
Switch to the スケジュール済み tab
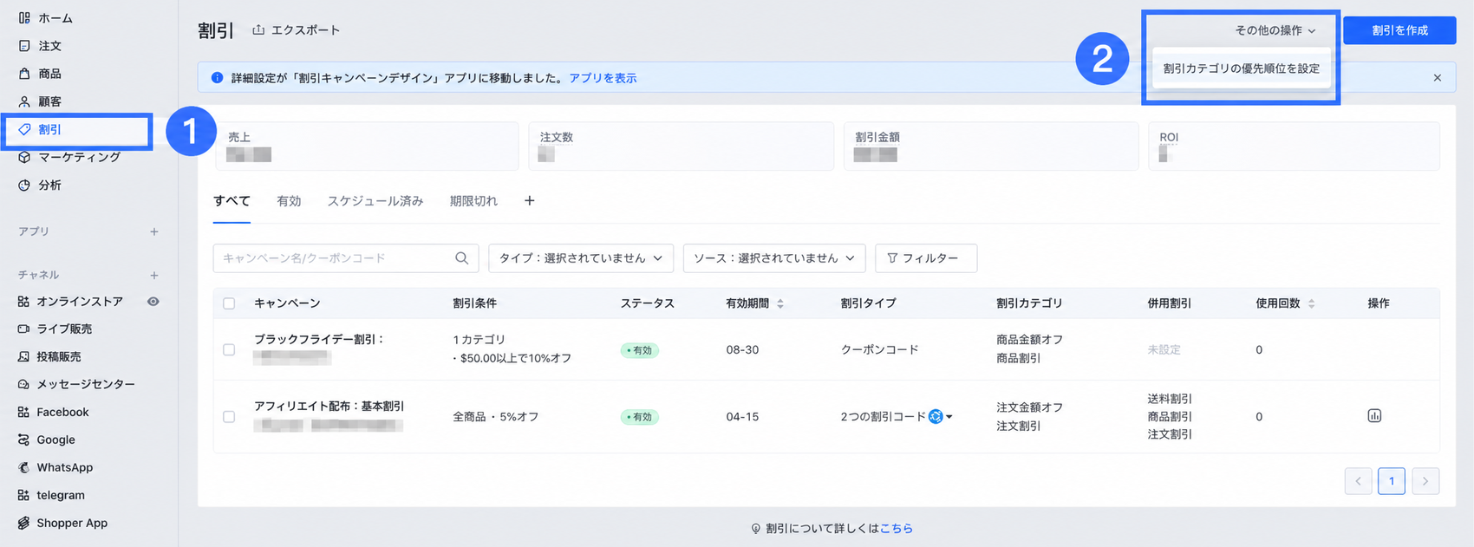coord(375,201)
